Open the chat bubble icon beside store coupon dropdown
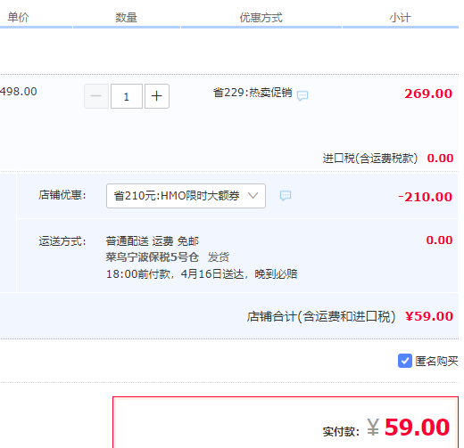464x448 pixels. (x=286, y=196)
